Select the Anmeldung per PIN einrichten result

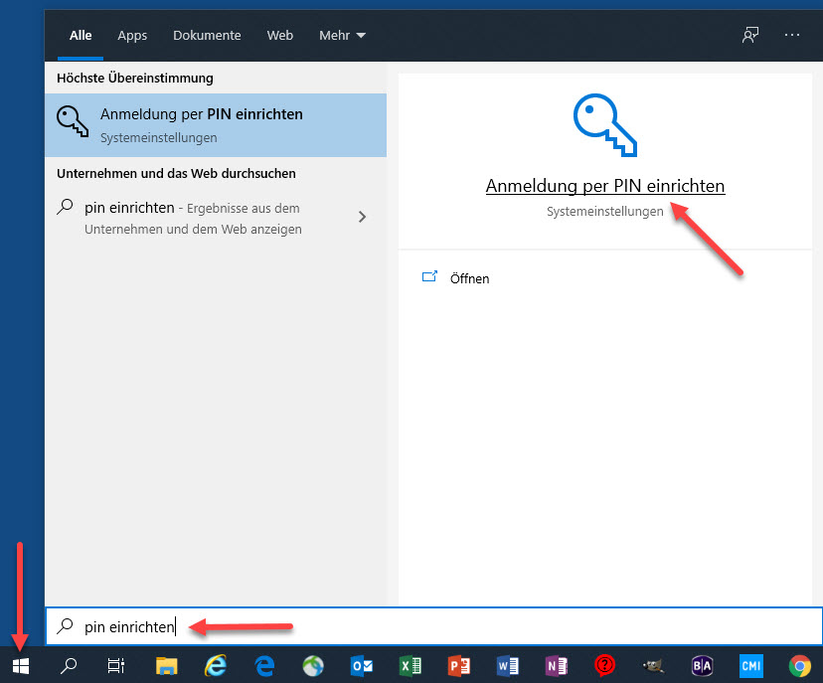pyautogui.click(x=216, y=125)
